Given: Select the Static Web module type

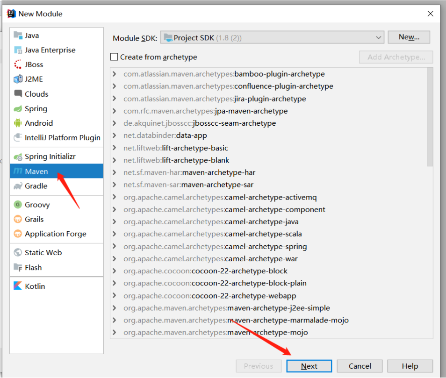Looking at the screenshot, I should click(x=57, y=252).
